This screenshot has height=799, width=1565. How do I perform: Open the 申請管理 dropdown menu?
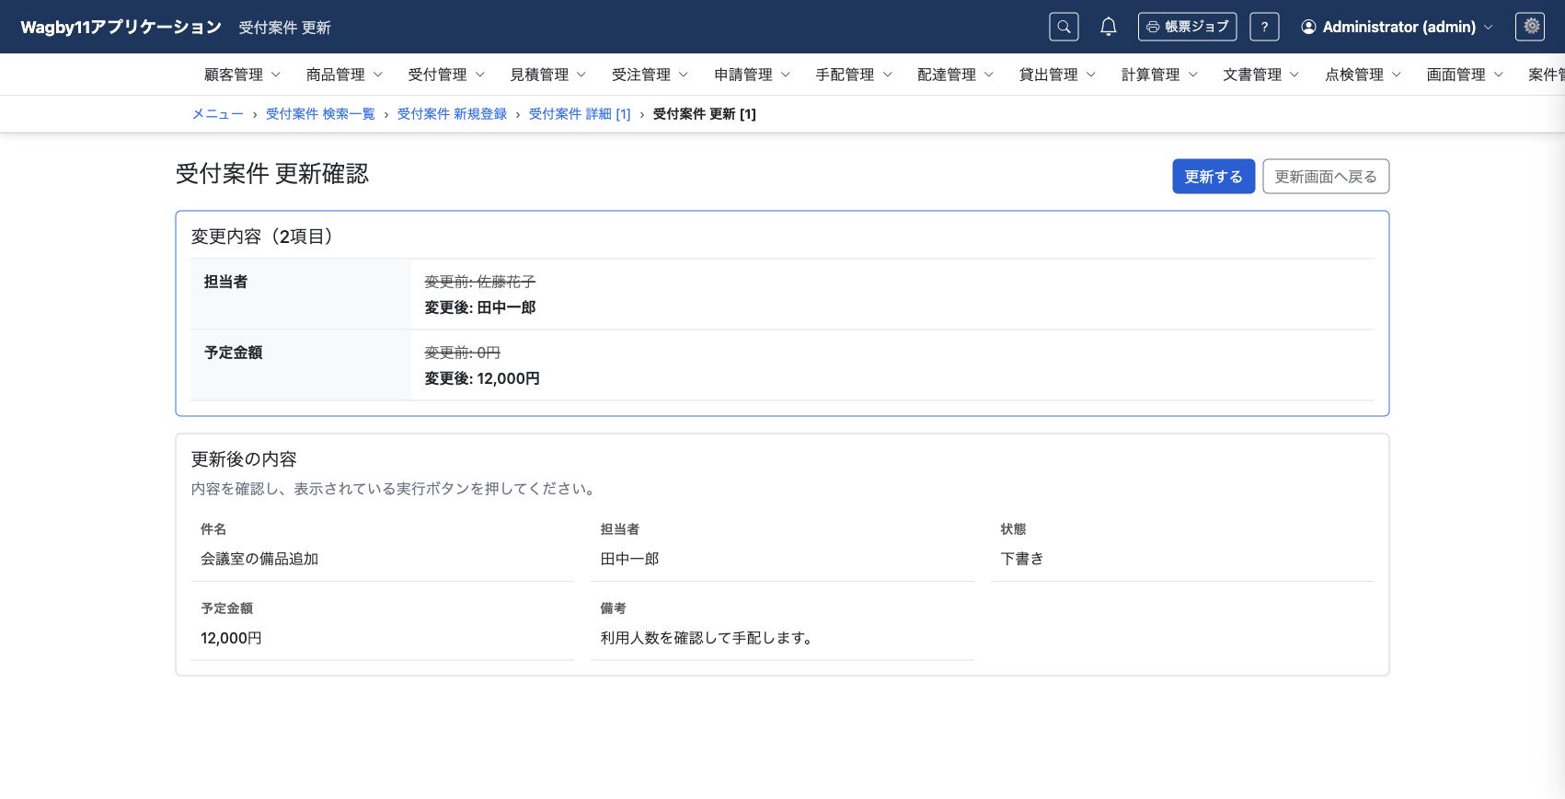[x=752, y=75]
